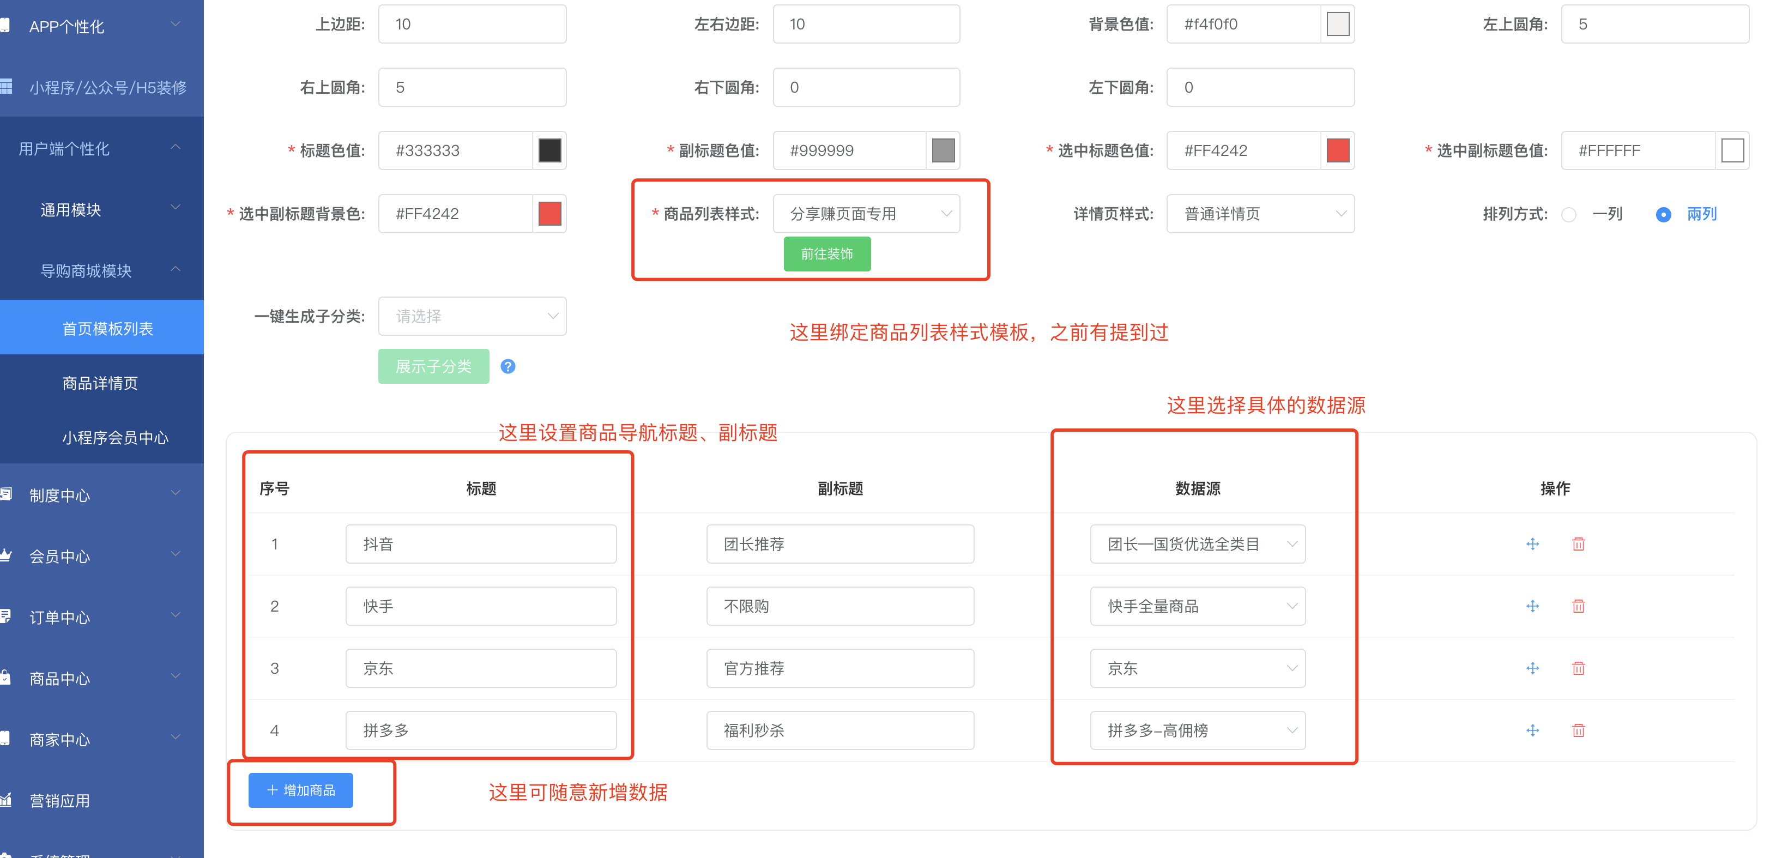
Task: Click the 订单中心 sidebar icon
Action: click(5, 616)
